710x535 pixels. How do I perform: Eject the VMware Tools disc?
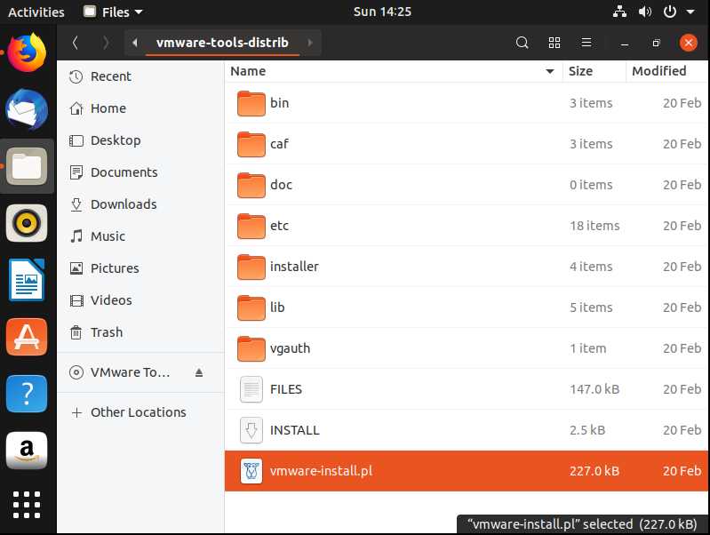click(x=199, y=372)
